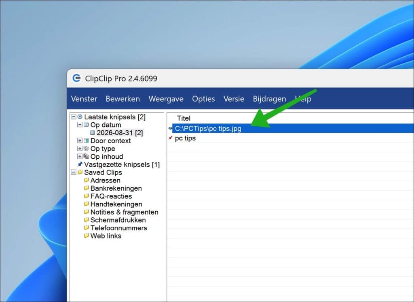Open the FAQ-reacties folder
Screen dimensions: 414x302
pyautogui.click(x=111, y=196)
